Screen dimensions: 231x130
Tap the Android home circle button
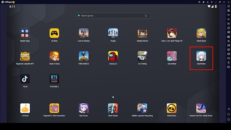[x=229, y=114]
